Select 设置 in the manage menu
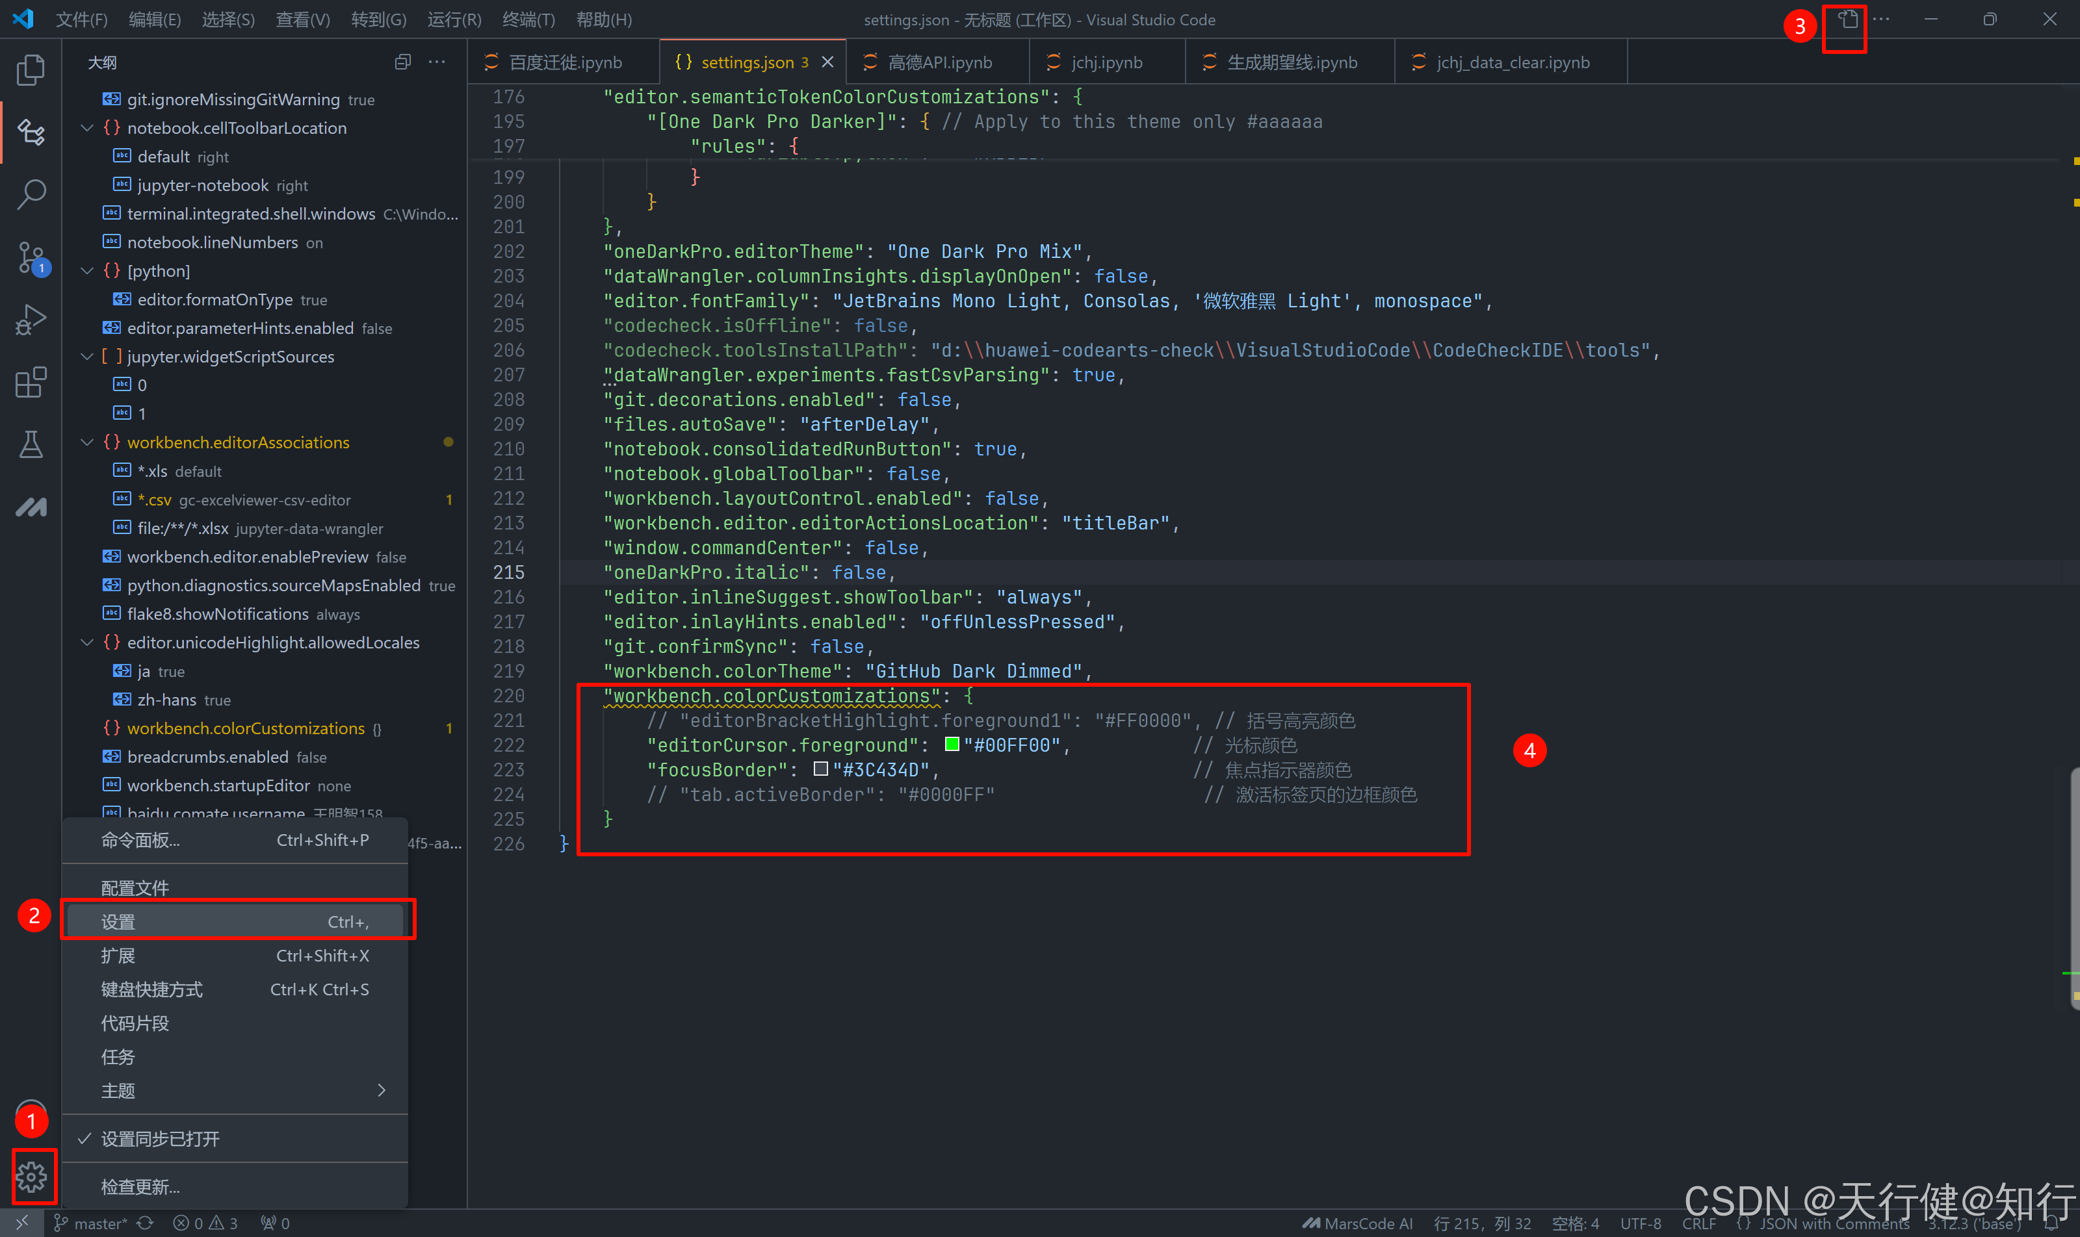Image resolution: width=2080 pixels, height=1237 pixels. point(118,922)
